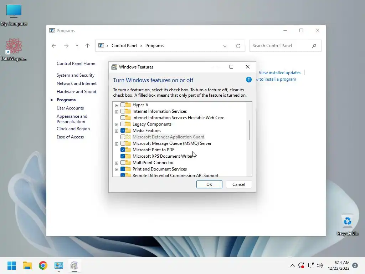Check Internet Information Services
Image resolution: width=365 pixels, height=274 pixels.
(123, 111)
